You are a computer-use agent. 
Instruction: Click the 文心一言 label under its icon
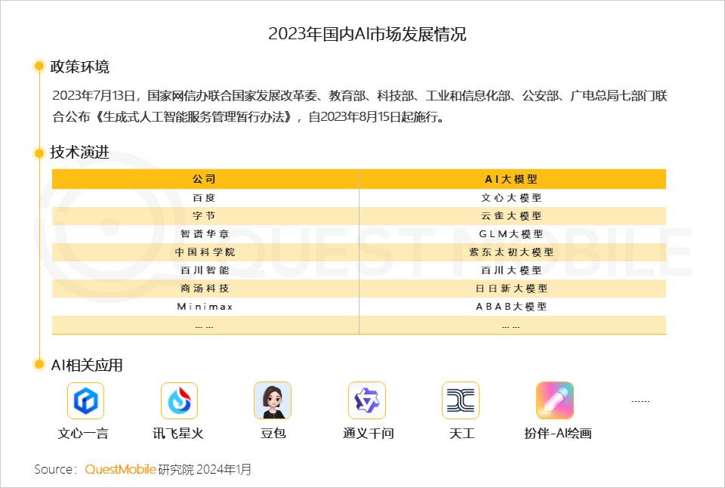(83, 434)
